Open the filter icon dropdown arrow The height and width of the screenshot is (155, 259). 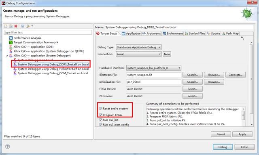pyautogui.click(x=32, y=26)
